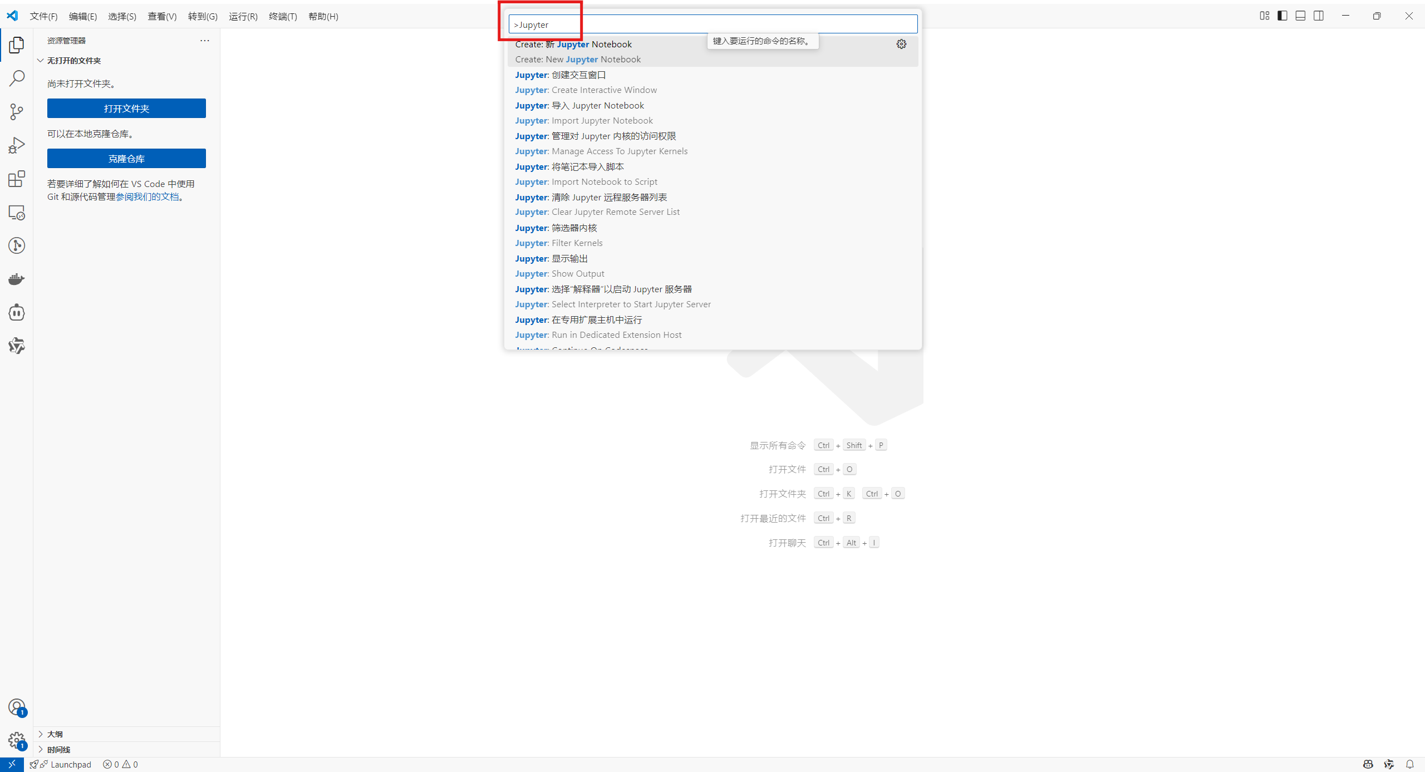
Task: Select Jupyter: 在专用扩展主机中运行 command
Action: point(712,327)
